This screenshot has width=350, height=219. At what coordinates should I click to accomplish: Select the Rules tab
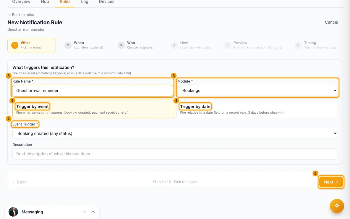point(65,2)
